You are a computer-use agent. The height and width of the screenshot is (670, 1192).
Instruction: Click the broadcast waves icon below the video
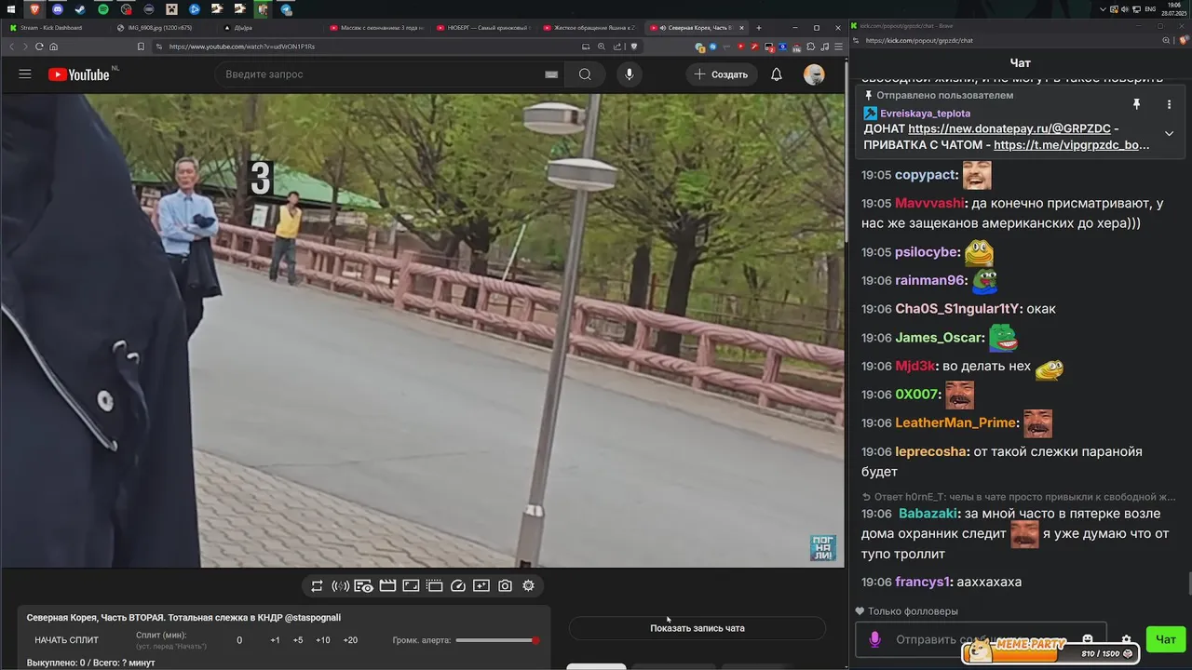(x=340, y=585)
